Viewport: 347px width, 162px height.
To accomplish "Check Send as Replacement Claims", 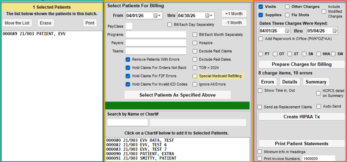I will tap(260, 107).
